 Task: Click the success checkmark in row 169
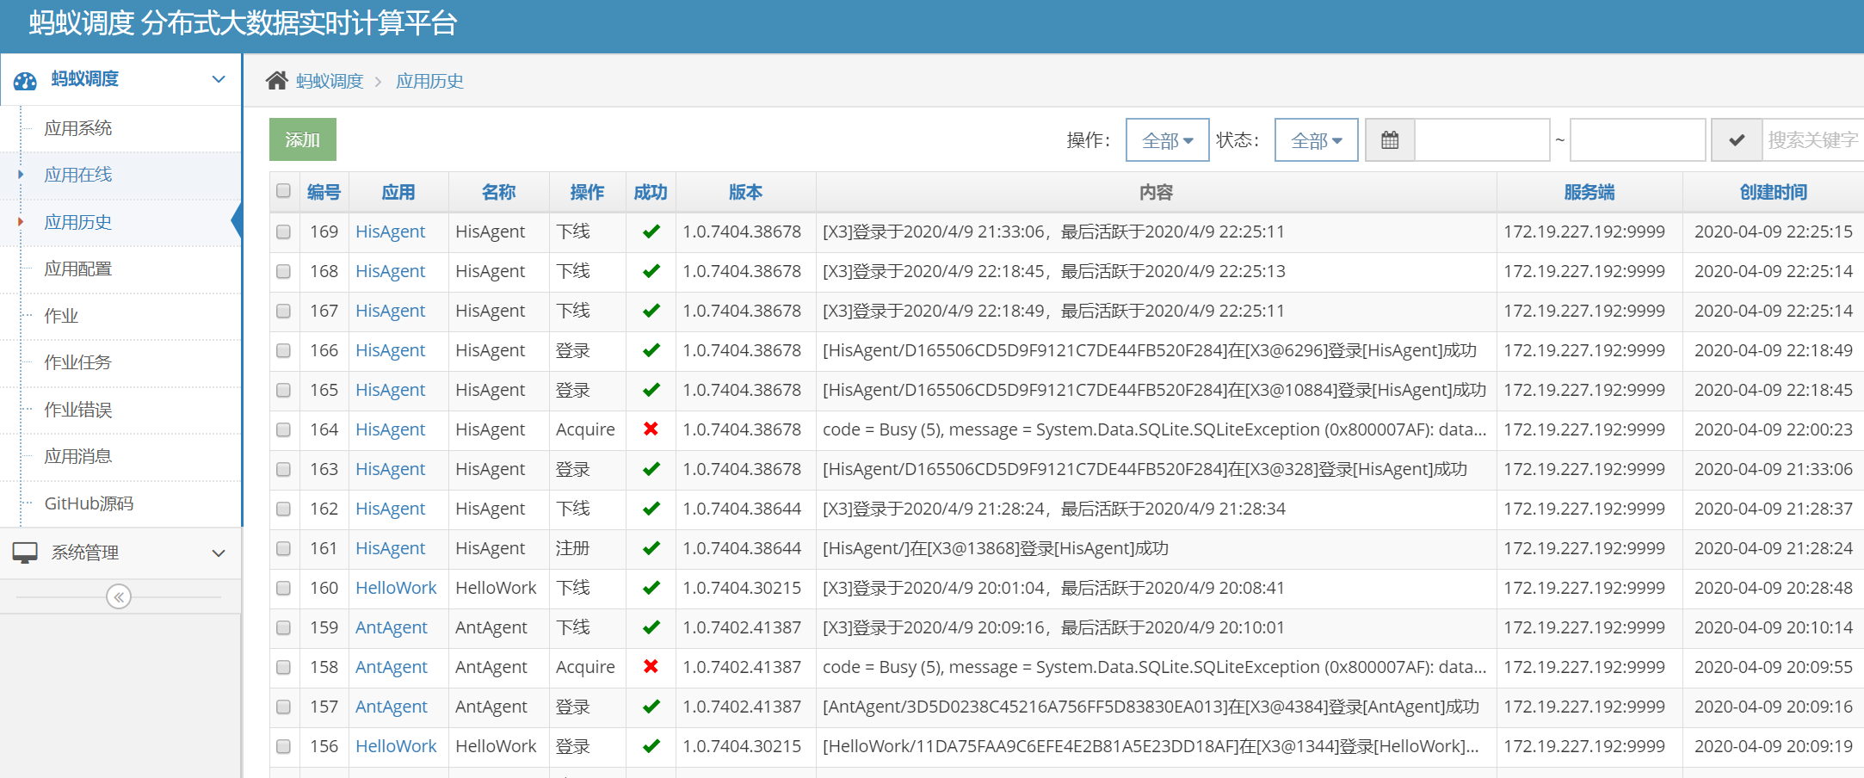[x=651, y=232]
